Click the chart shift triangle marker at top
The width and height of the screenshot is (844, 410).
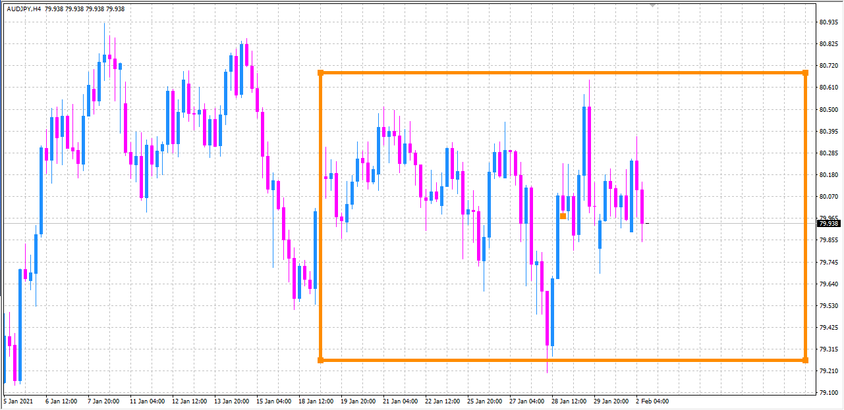(x=652, y=5)
